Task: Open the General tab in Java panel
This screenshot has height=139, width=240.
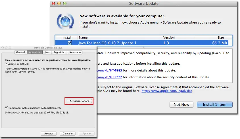Action: pos(20,52)
